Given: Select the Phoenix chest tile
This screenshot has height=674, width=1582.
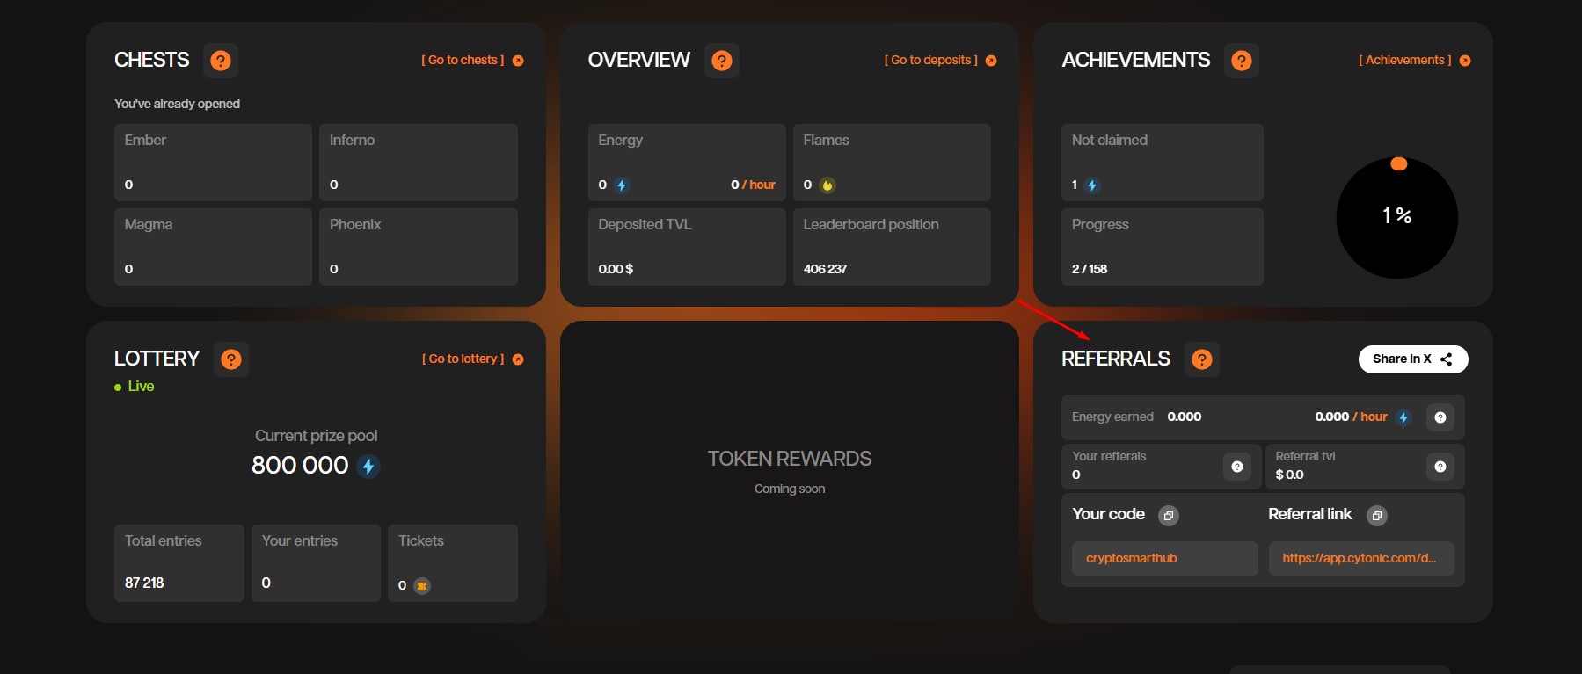Looking at the screenshot, I should 418,247.
